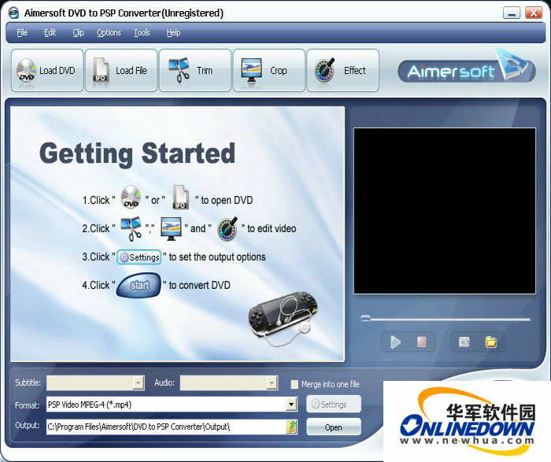Click the Open output folder button
The image size is (551, 462).
(x=334, y=427)
